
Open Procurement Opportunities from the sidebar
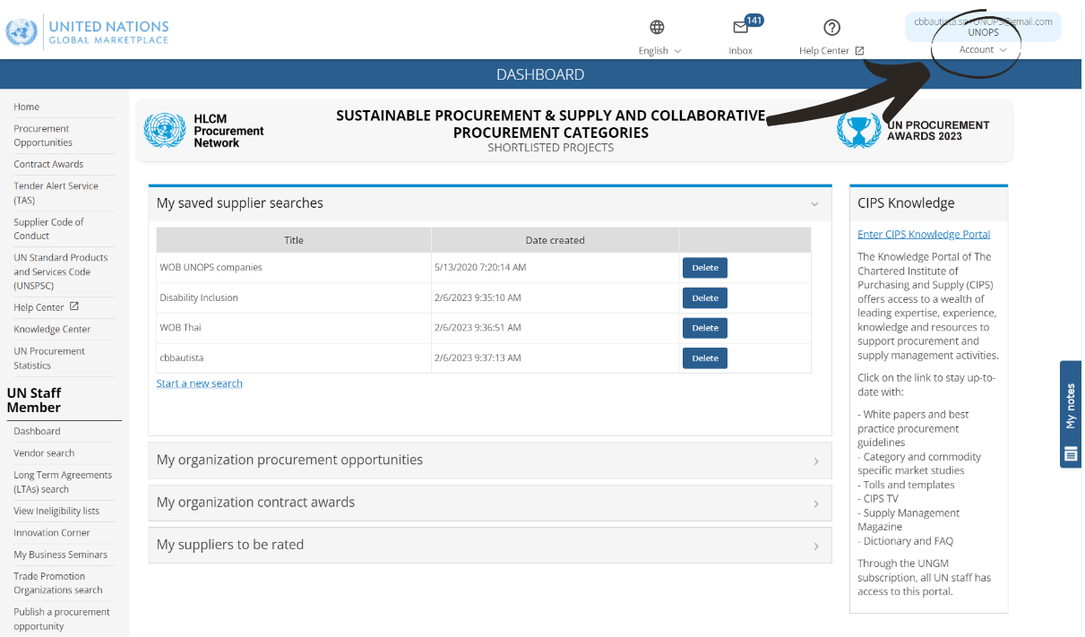tap(42, 135)
